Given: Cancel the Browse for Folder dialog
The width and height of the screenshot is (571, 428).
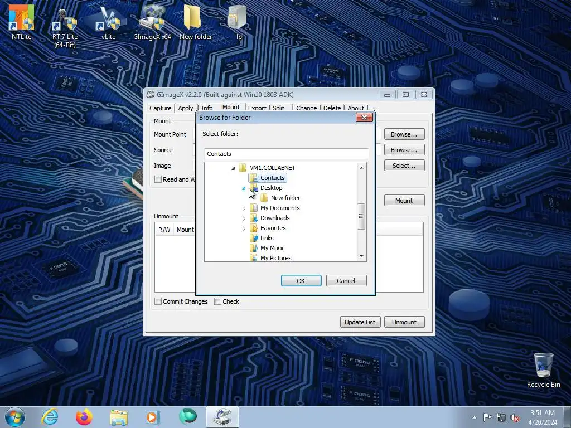Looking at the screenshot, I should coord(346,281).
